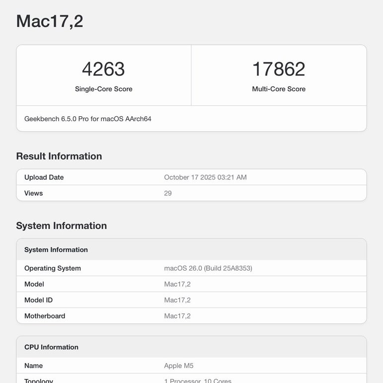
Task: Click the Motherboard label
Action: tap(45, 316)
